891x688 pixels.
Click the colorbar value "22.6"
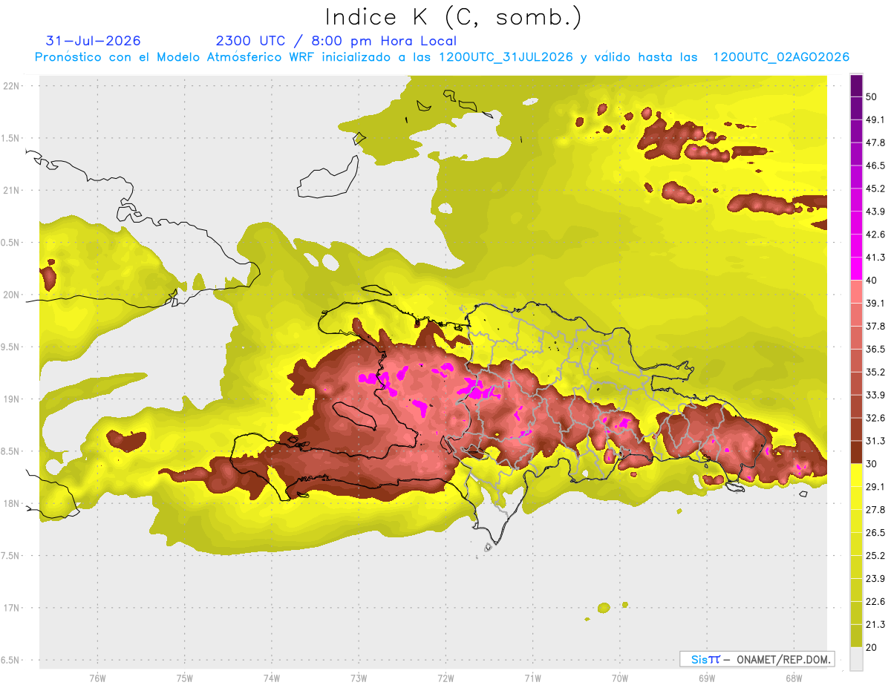875,602
